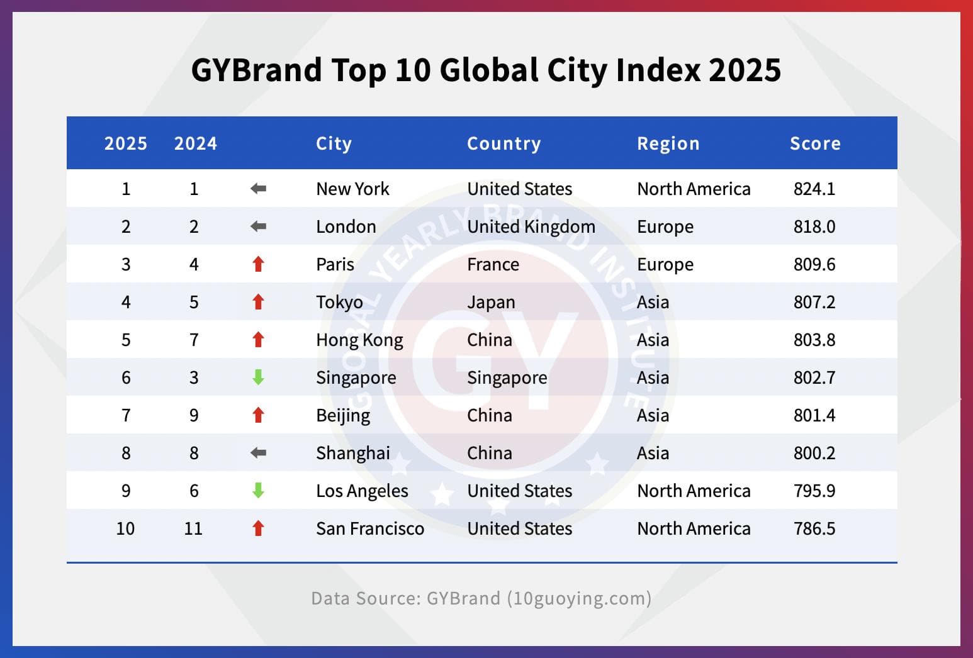Viewport: 973px width, 658px height.
Task: Click the green down arrow in Singapore row
Action: [258, 377]
